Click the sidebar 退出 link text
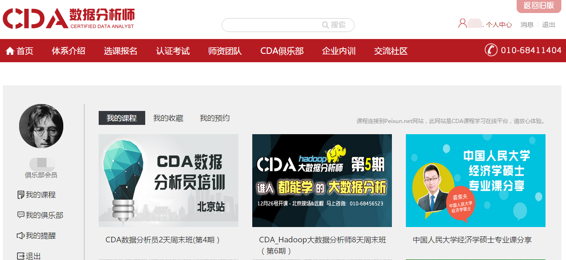This screenshot has width=566, height=260. pos(33,256)
